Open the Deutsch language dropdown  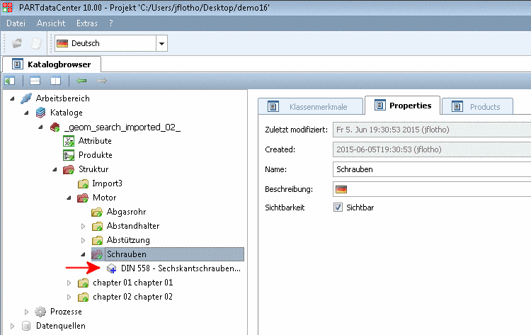click(x=162, y=43)
